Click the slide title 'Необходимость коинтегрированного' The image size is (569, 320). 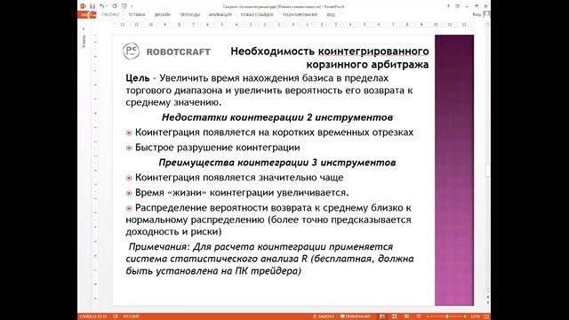(330, 52)
